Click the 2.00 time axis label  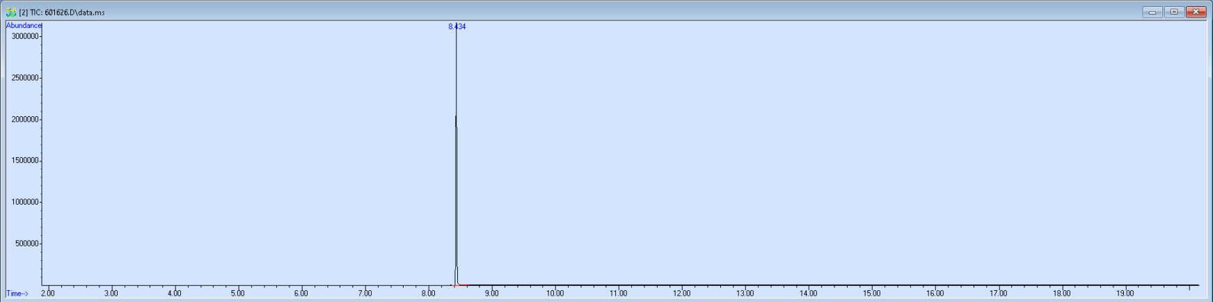point(47,294)
